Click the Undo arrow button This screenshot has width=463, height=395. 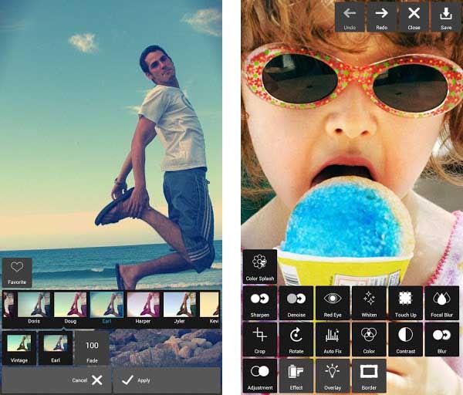[x=350, y=17]
